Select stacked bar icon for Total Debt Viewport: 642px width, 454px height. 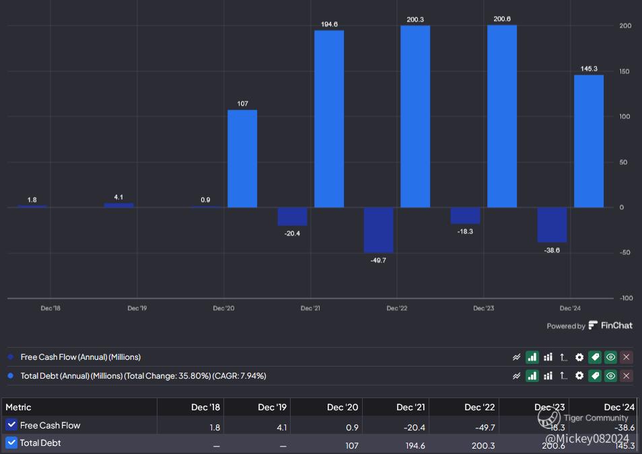point(548,376)
